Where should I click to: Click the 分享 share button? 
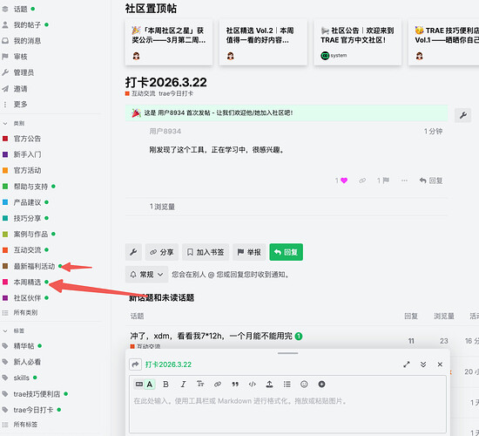[162, 252]
